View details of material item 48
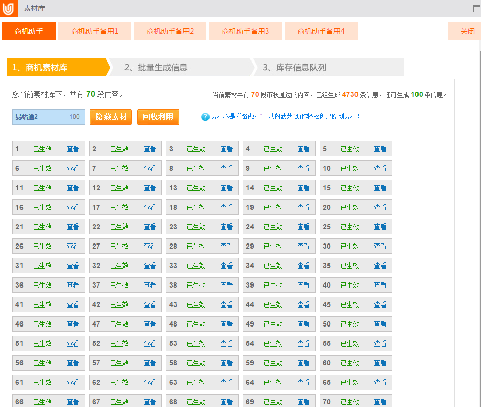This screenshot has width=481, height=407. point(226,324)
